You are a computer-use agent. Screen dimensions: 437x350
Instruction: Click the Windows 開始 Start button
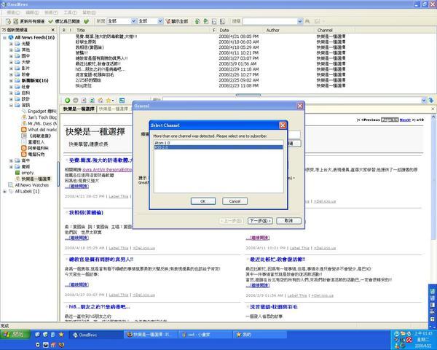point(15,335)
